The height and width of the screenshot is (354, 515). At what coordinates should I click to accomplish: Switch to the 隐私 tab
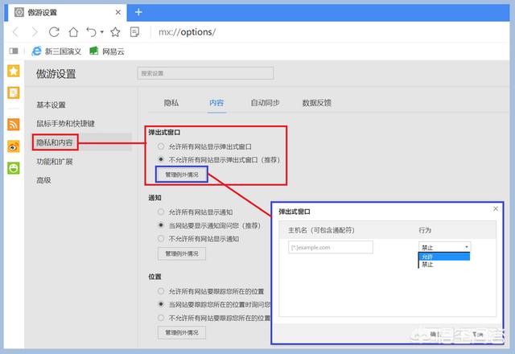click(171, 103)
